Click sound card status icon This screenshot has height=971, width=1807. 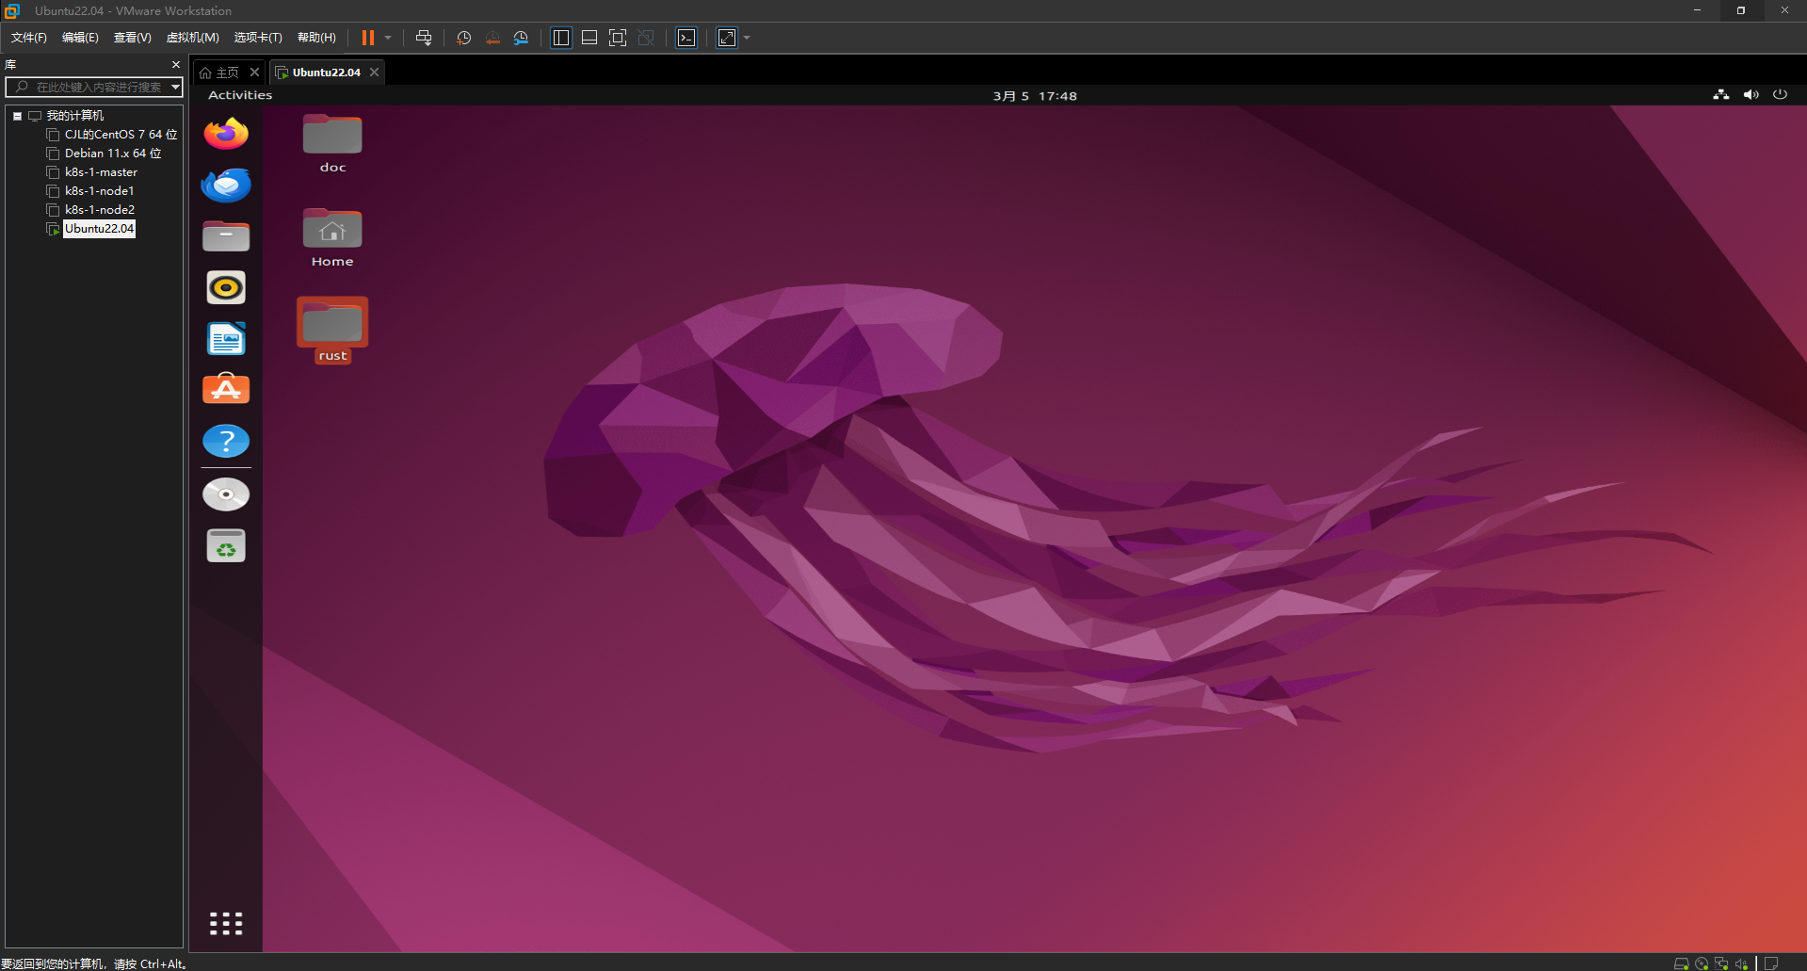[x=1741, y=963]
